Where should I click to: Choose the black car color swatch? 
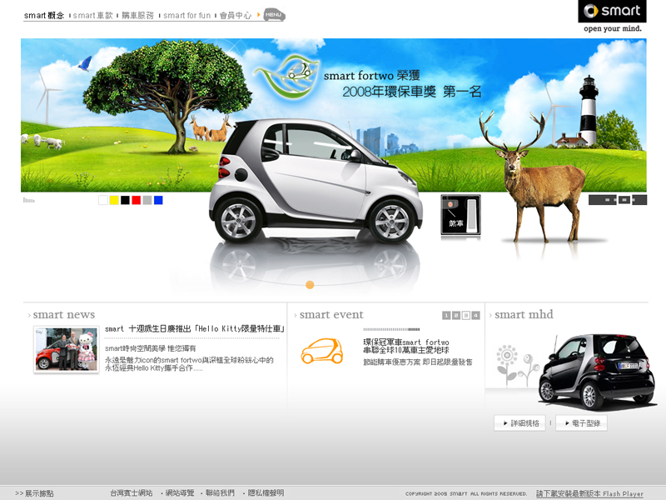click(x=126, y=200)
